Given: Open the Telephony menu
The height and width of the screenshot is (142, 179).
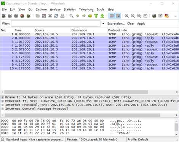Looking at the screenshot, I should point(86,9).
